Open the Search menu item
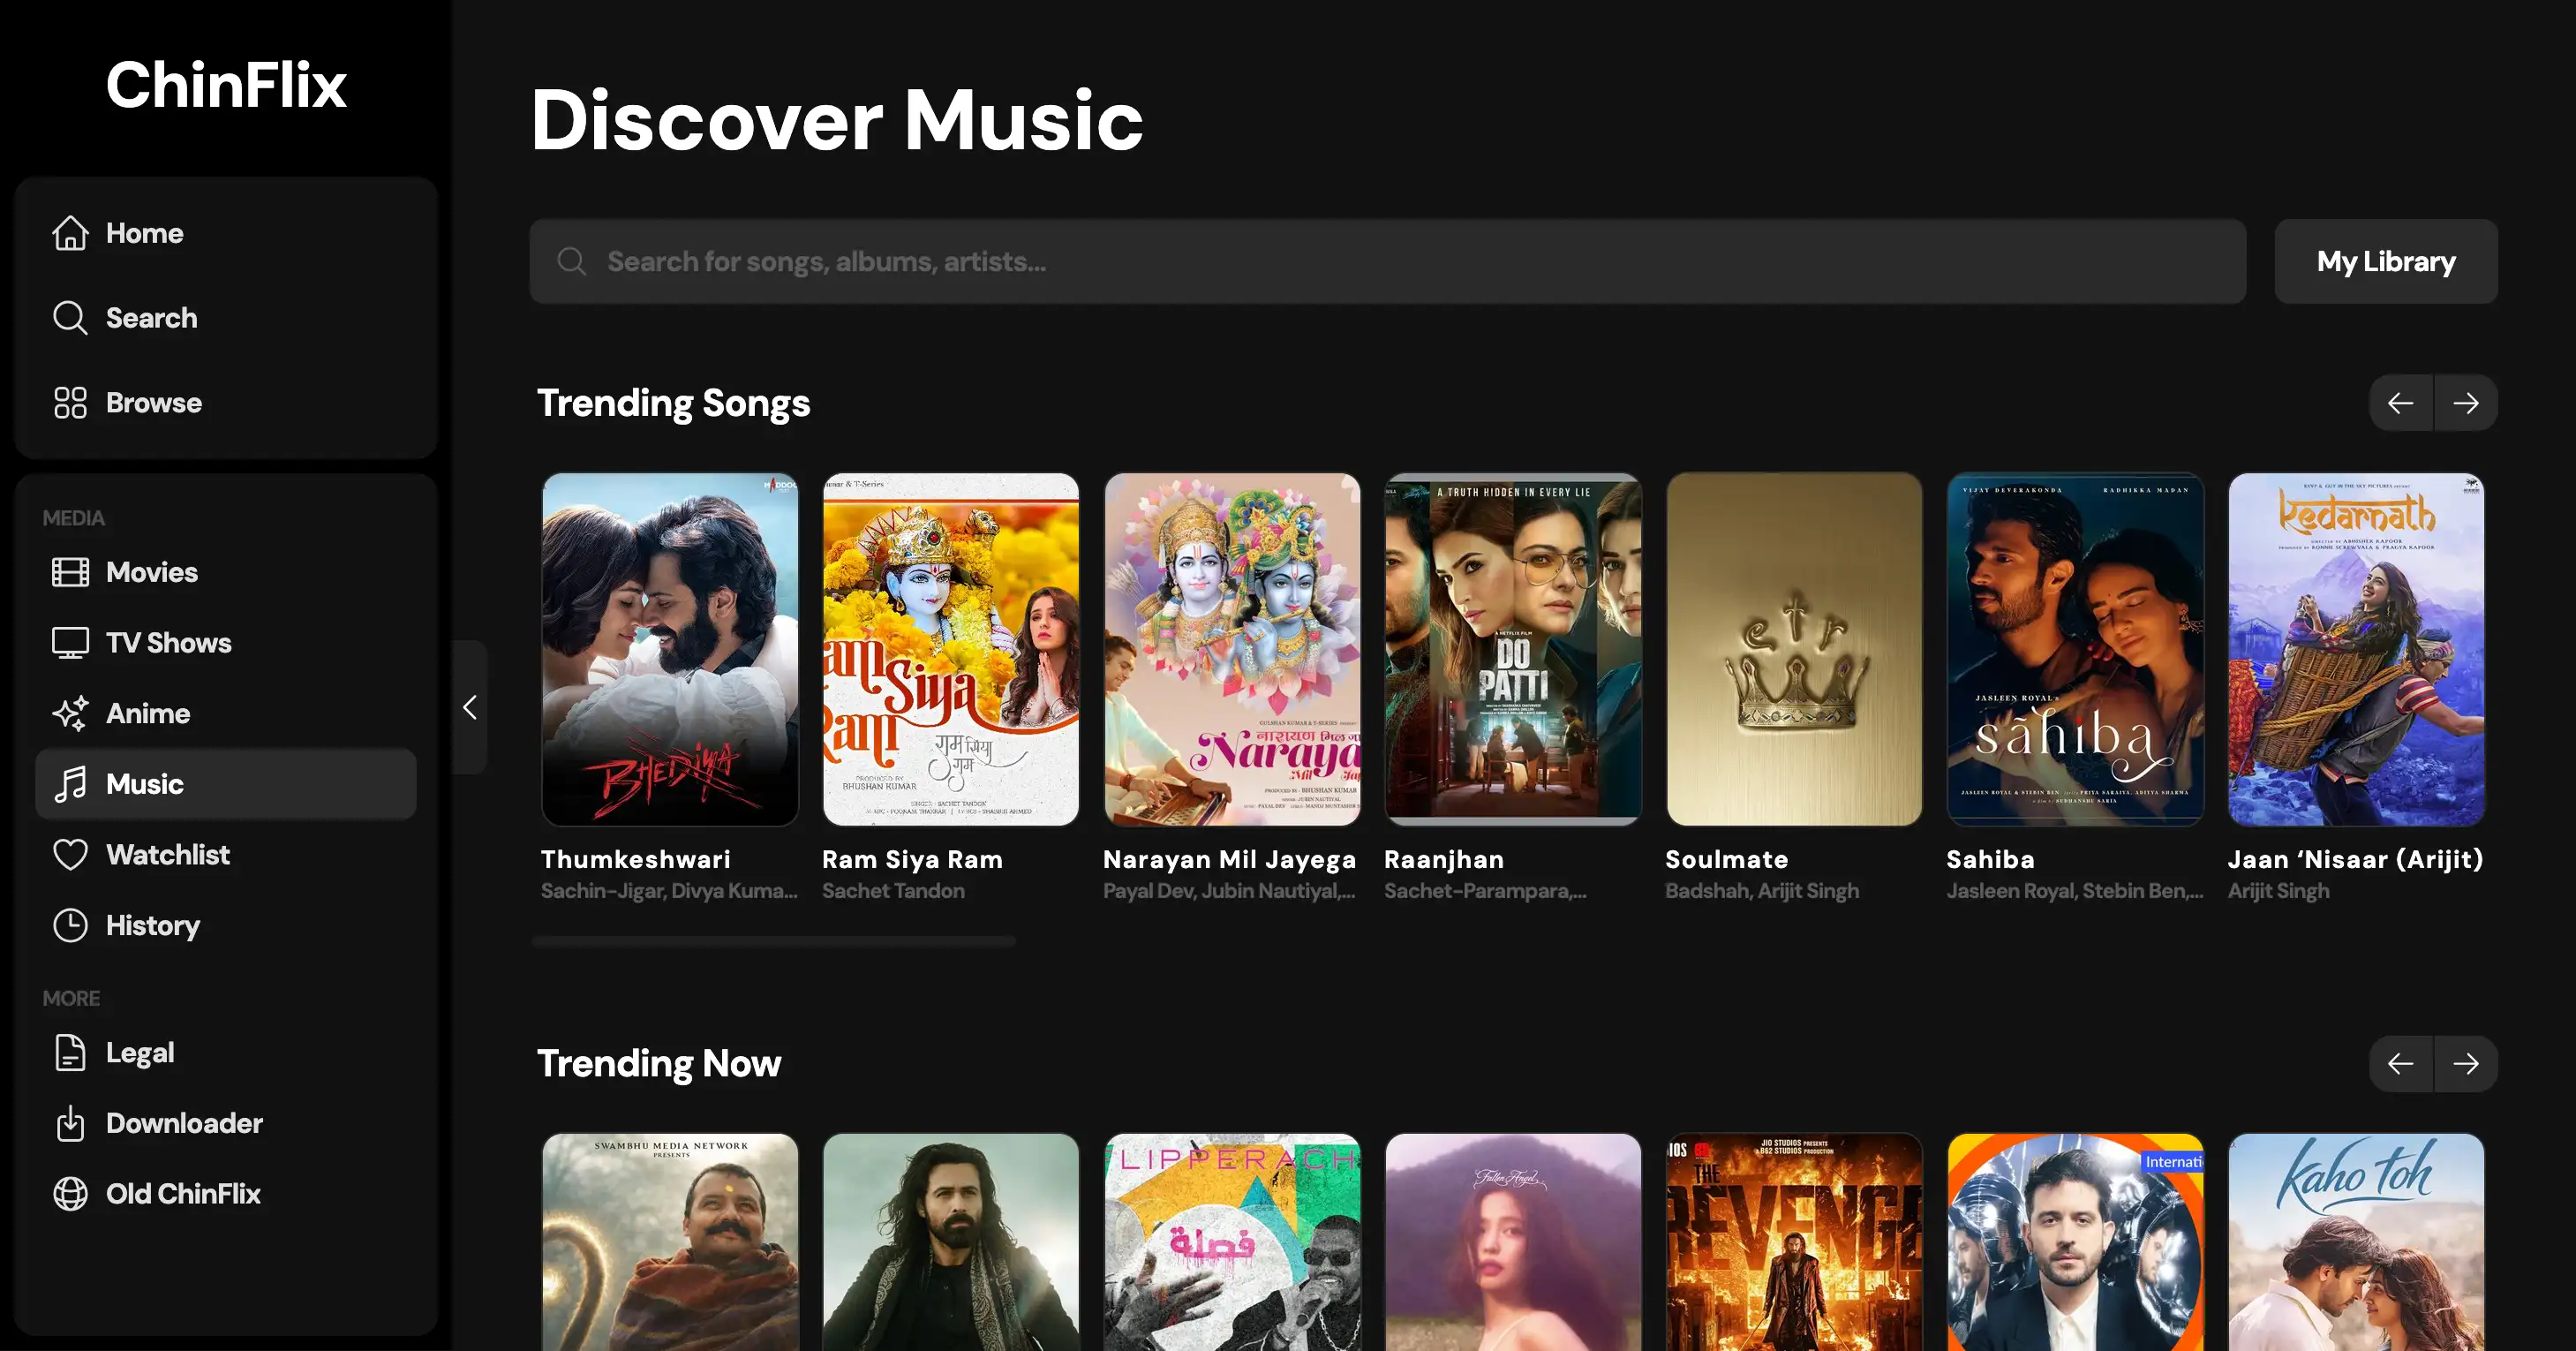 (x=226, y=318)
